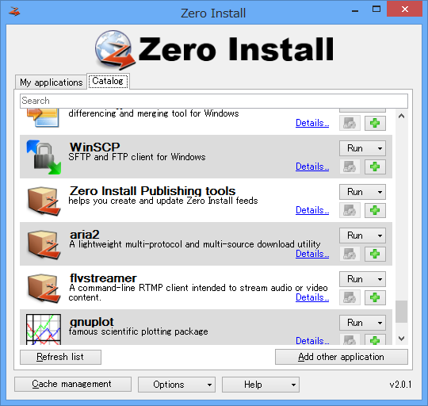
Task: Click the WinSCP padlock application icon
Action: [x=44, y=157]
